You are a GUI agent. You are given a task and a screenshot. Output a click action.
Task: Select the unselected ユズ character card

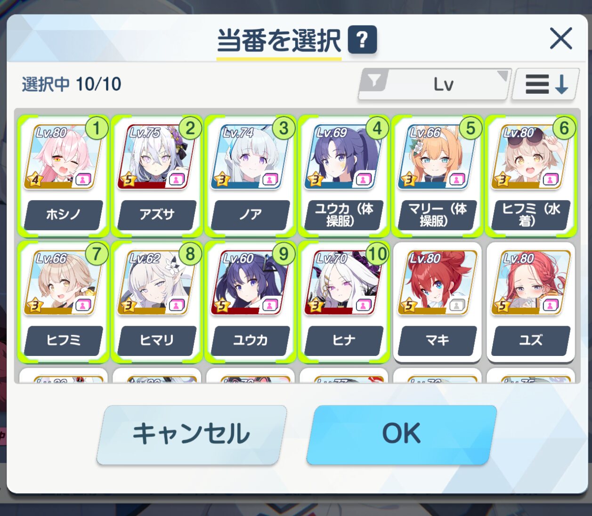pyautogui.click(x=531, y=302)
